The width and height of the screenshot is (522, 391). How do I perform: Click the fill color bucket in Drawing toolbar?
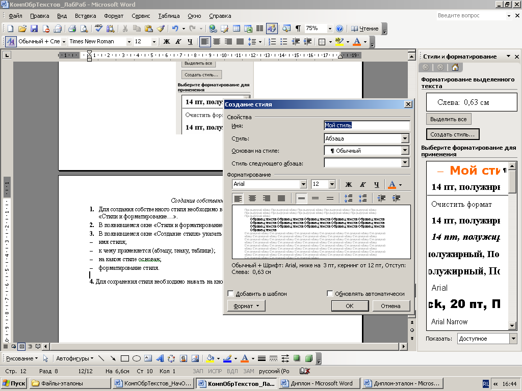pyautogui.click(x=211, y=358)
